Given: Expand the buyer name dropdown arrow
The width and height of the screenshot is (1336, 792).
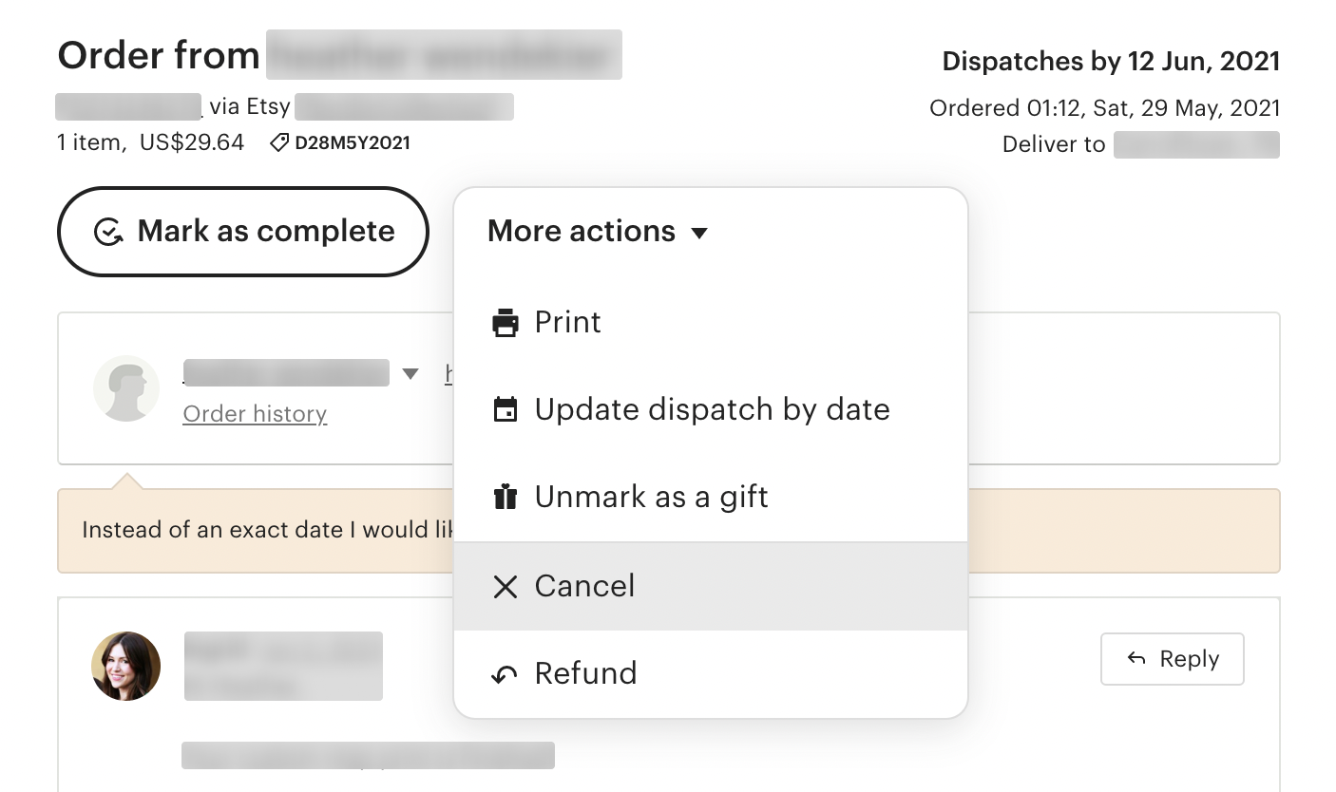Looking at the screenshot, I should pyautogui.click(x=410, y=374).
